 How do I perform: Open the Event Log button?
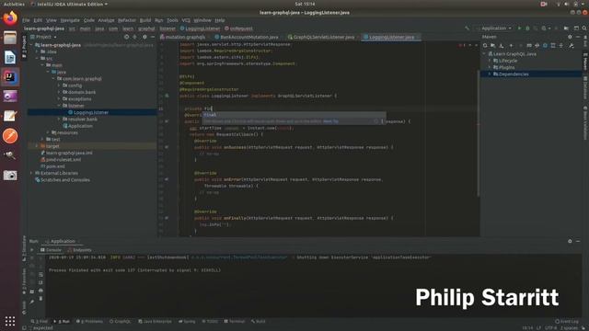(x=567, y=321)
